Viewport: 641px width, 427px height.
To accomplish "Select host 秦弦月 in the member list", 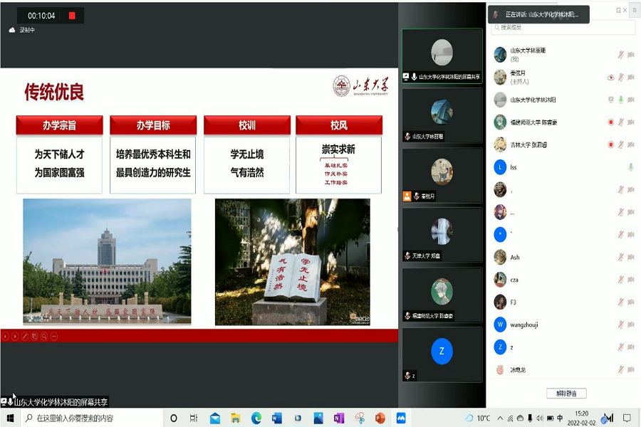I will tap(564, 77).
